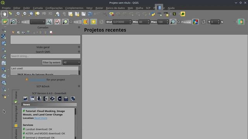
Task: Click the black S plugin icon
Action: (174, 14)
